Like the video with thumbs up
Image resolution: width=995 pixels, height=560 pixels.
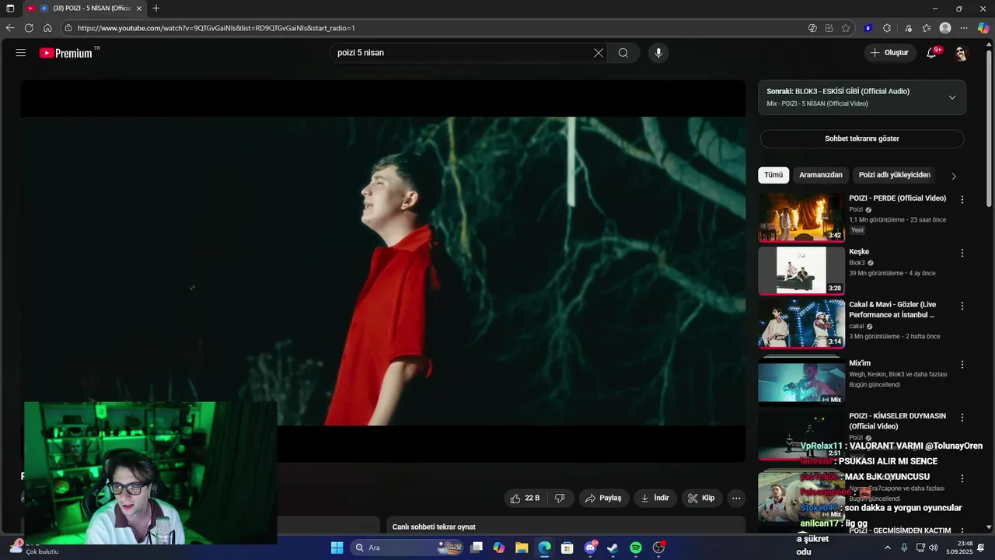point(525,498)
